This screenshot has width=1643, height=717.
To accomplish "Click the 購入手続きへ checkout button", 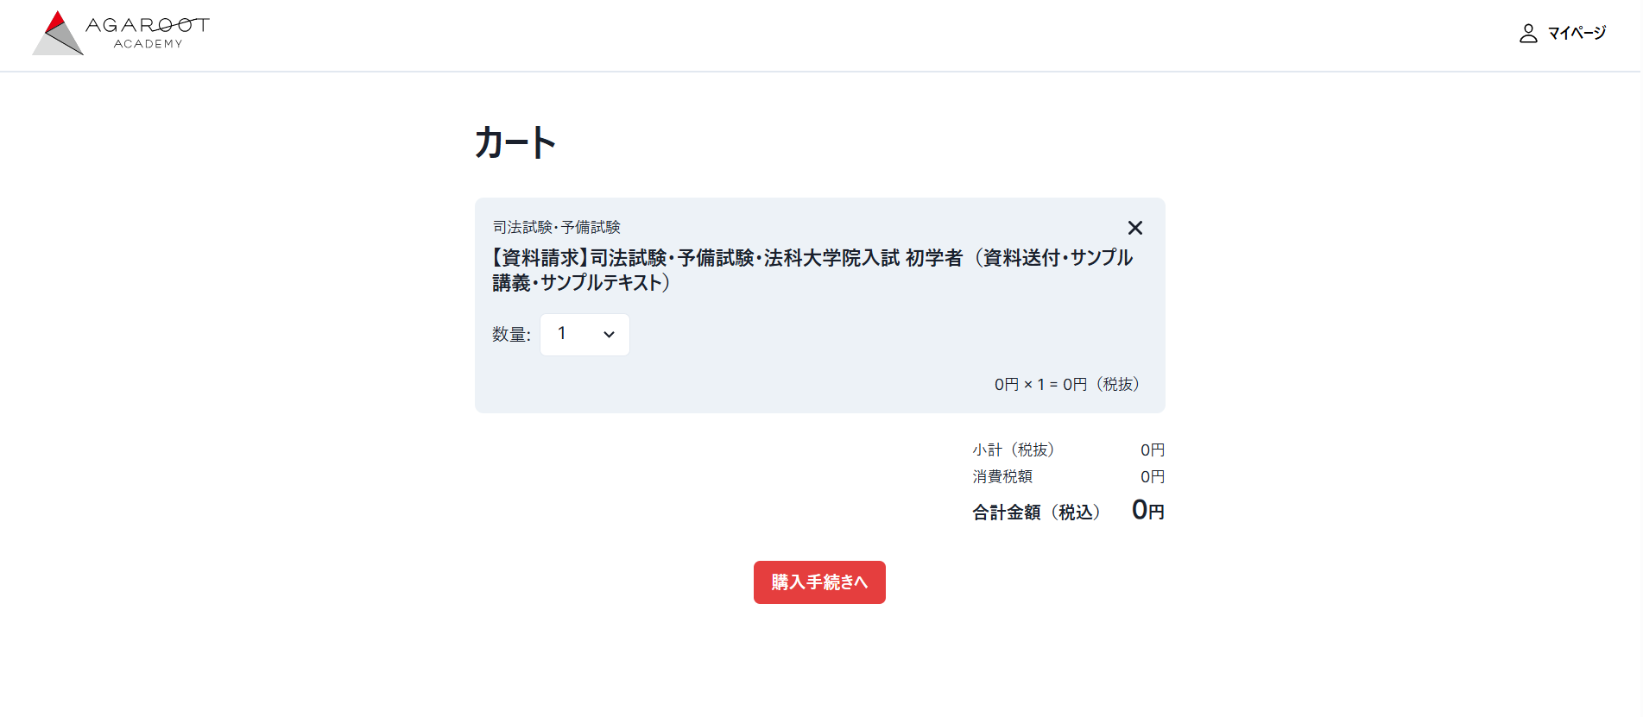I will 818,582.
